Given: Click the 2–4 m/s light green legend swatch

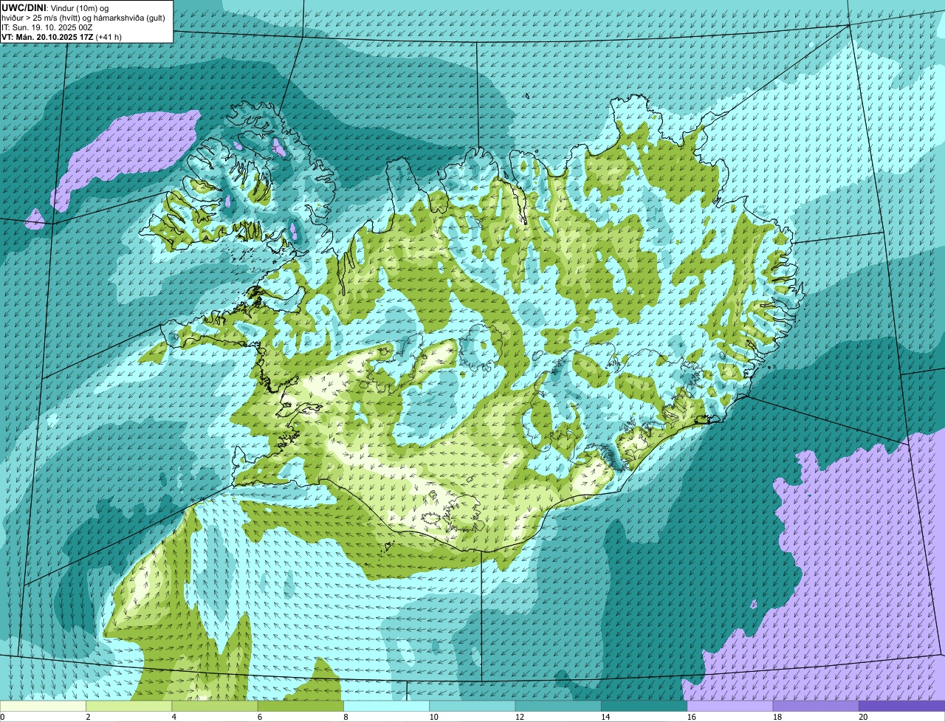Looking at the screenshot, I should [x=128, y=706].
